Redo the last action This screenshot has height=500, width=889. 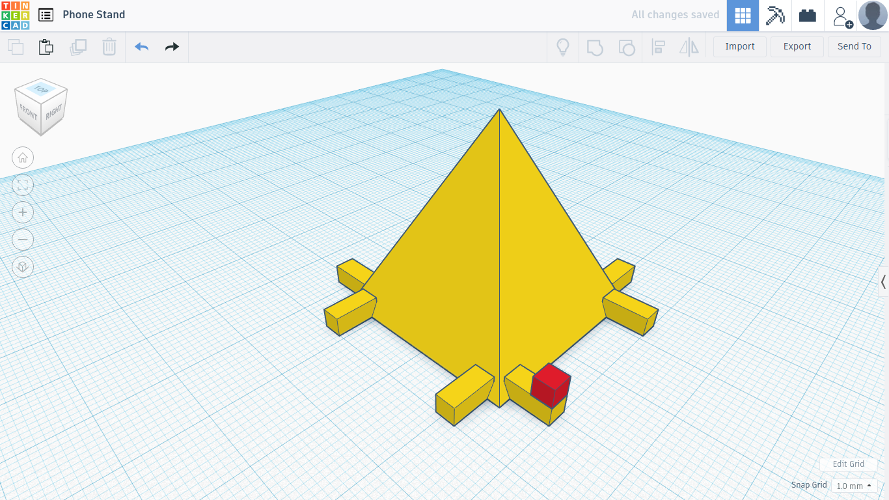coord(172,47)
